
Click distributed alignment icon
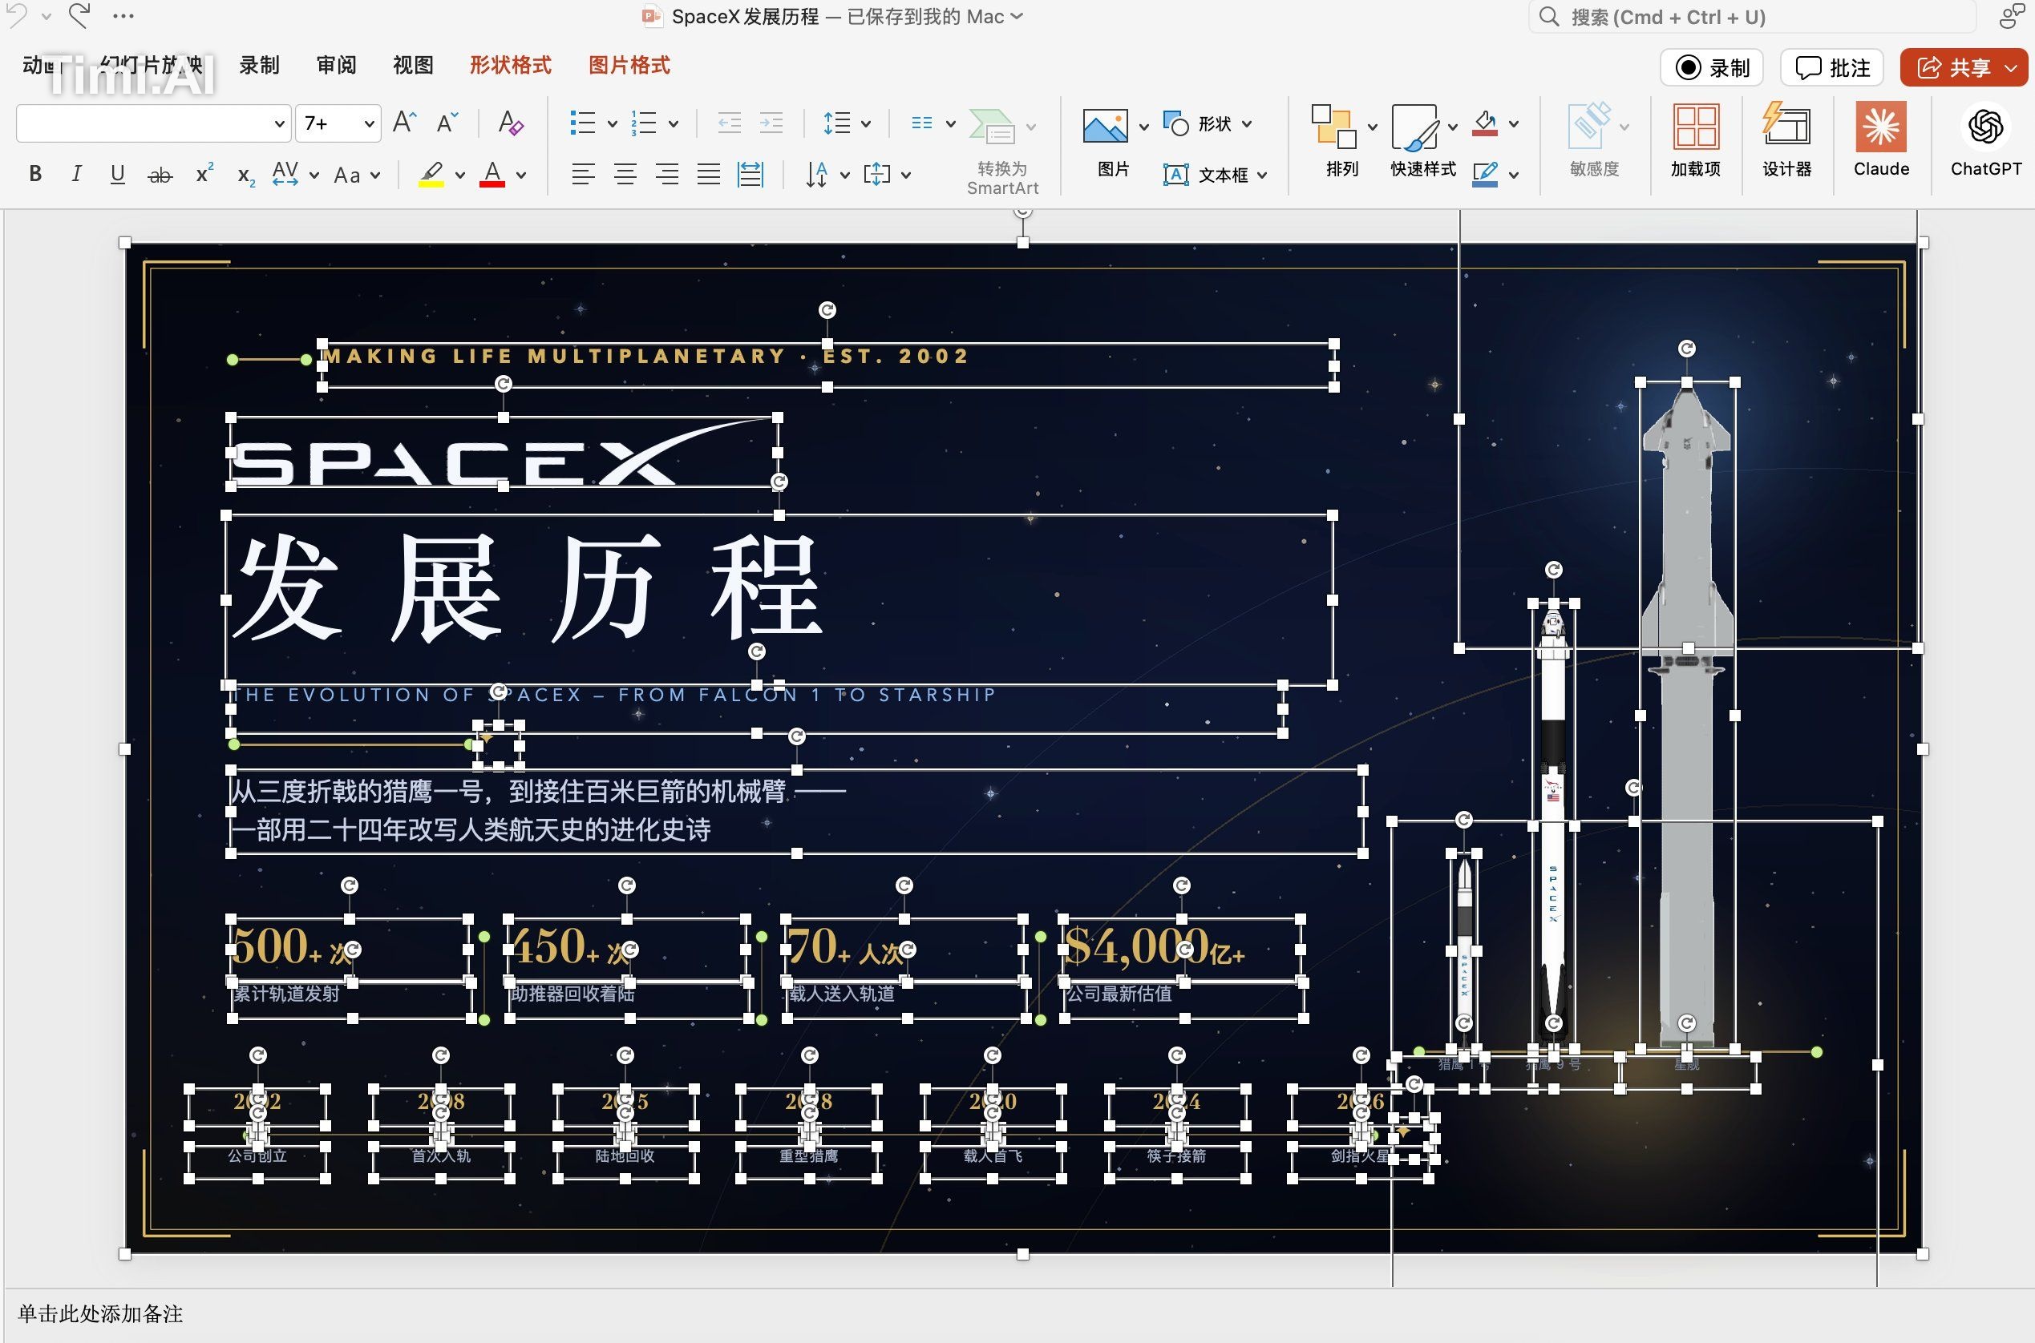750,175
